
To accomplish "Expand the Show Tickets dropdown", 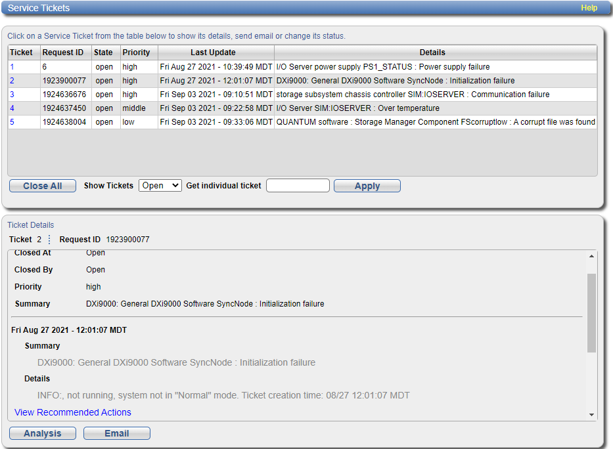I will point(160,186).
